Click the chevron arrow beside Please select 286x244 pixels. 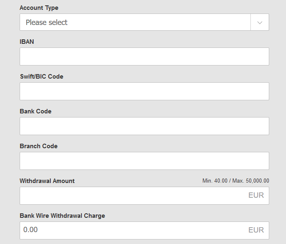click(260, 23)
